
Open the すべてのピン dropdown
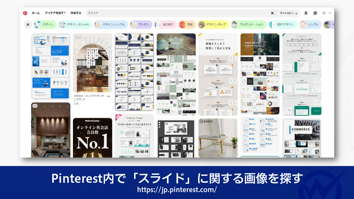coord(289,12)
